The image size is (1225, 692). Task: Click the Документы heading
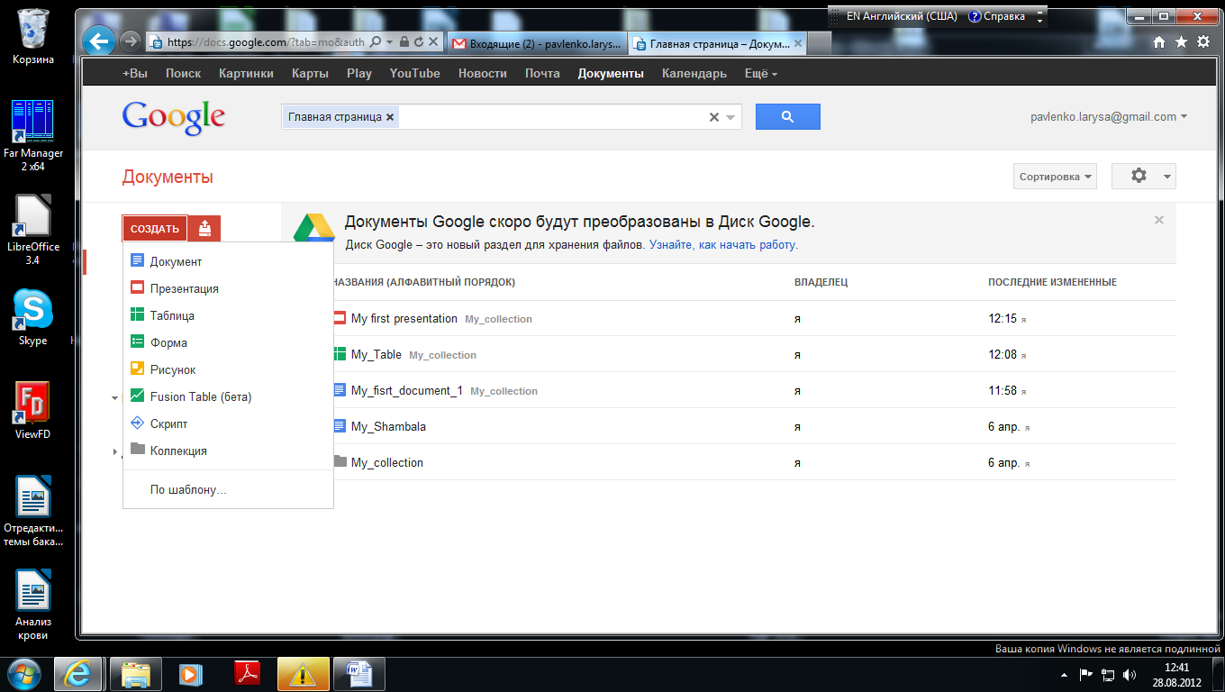168,178
